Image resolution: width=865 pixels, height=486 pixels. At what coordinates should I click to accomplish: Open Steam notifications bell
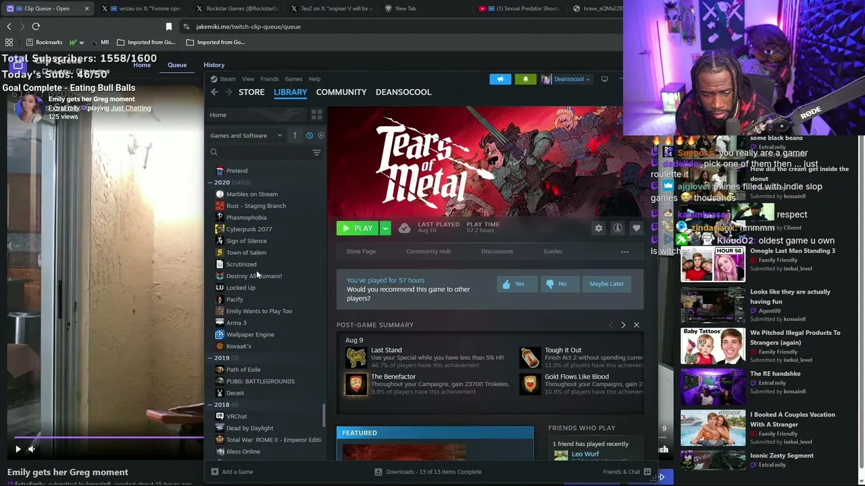(526, 79)
